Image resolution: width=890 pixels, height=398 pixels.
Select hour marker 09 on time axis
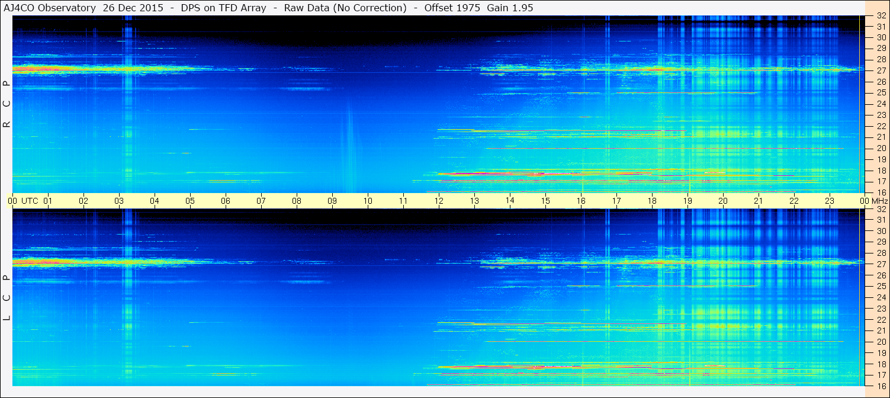tap(332, 201)
